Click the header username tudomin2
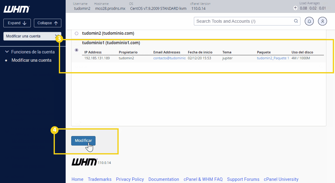 point(82,9)
